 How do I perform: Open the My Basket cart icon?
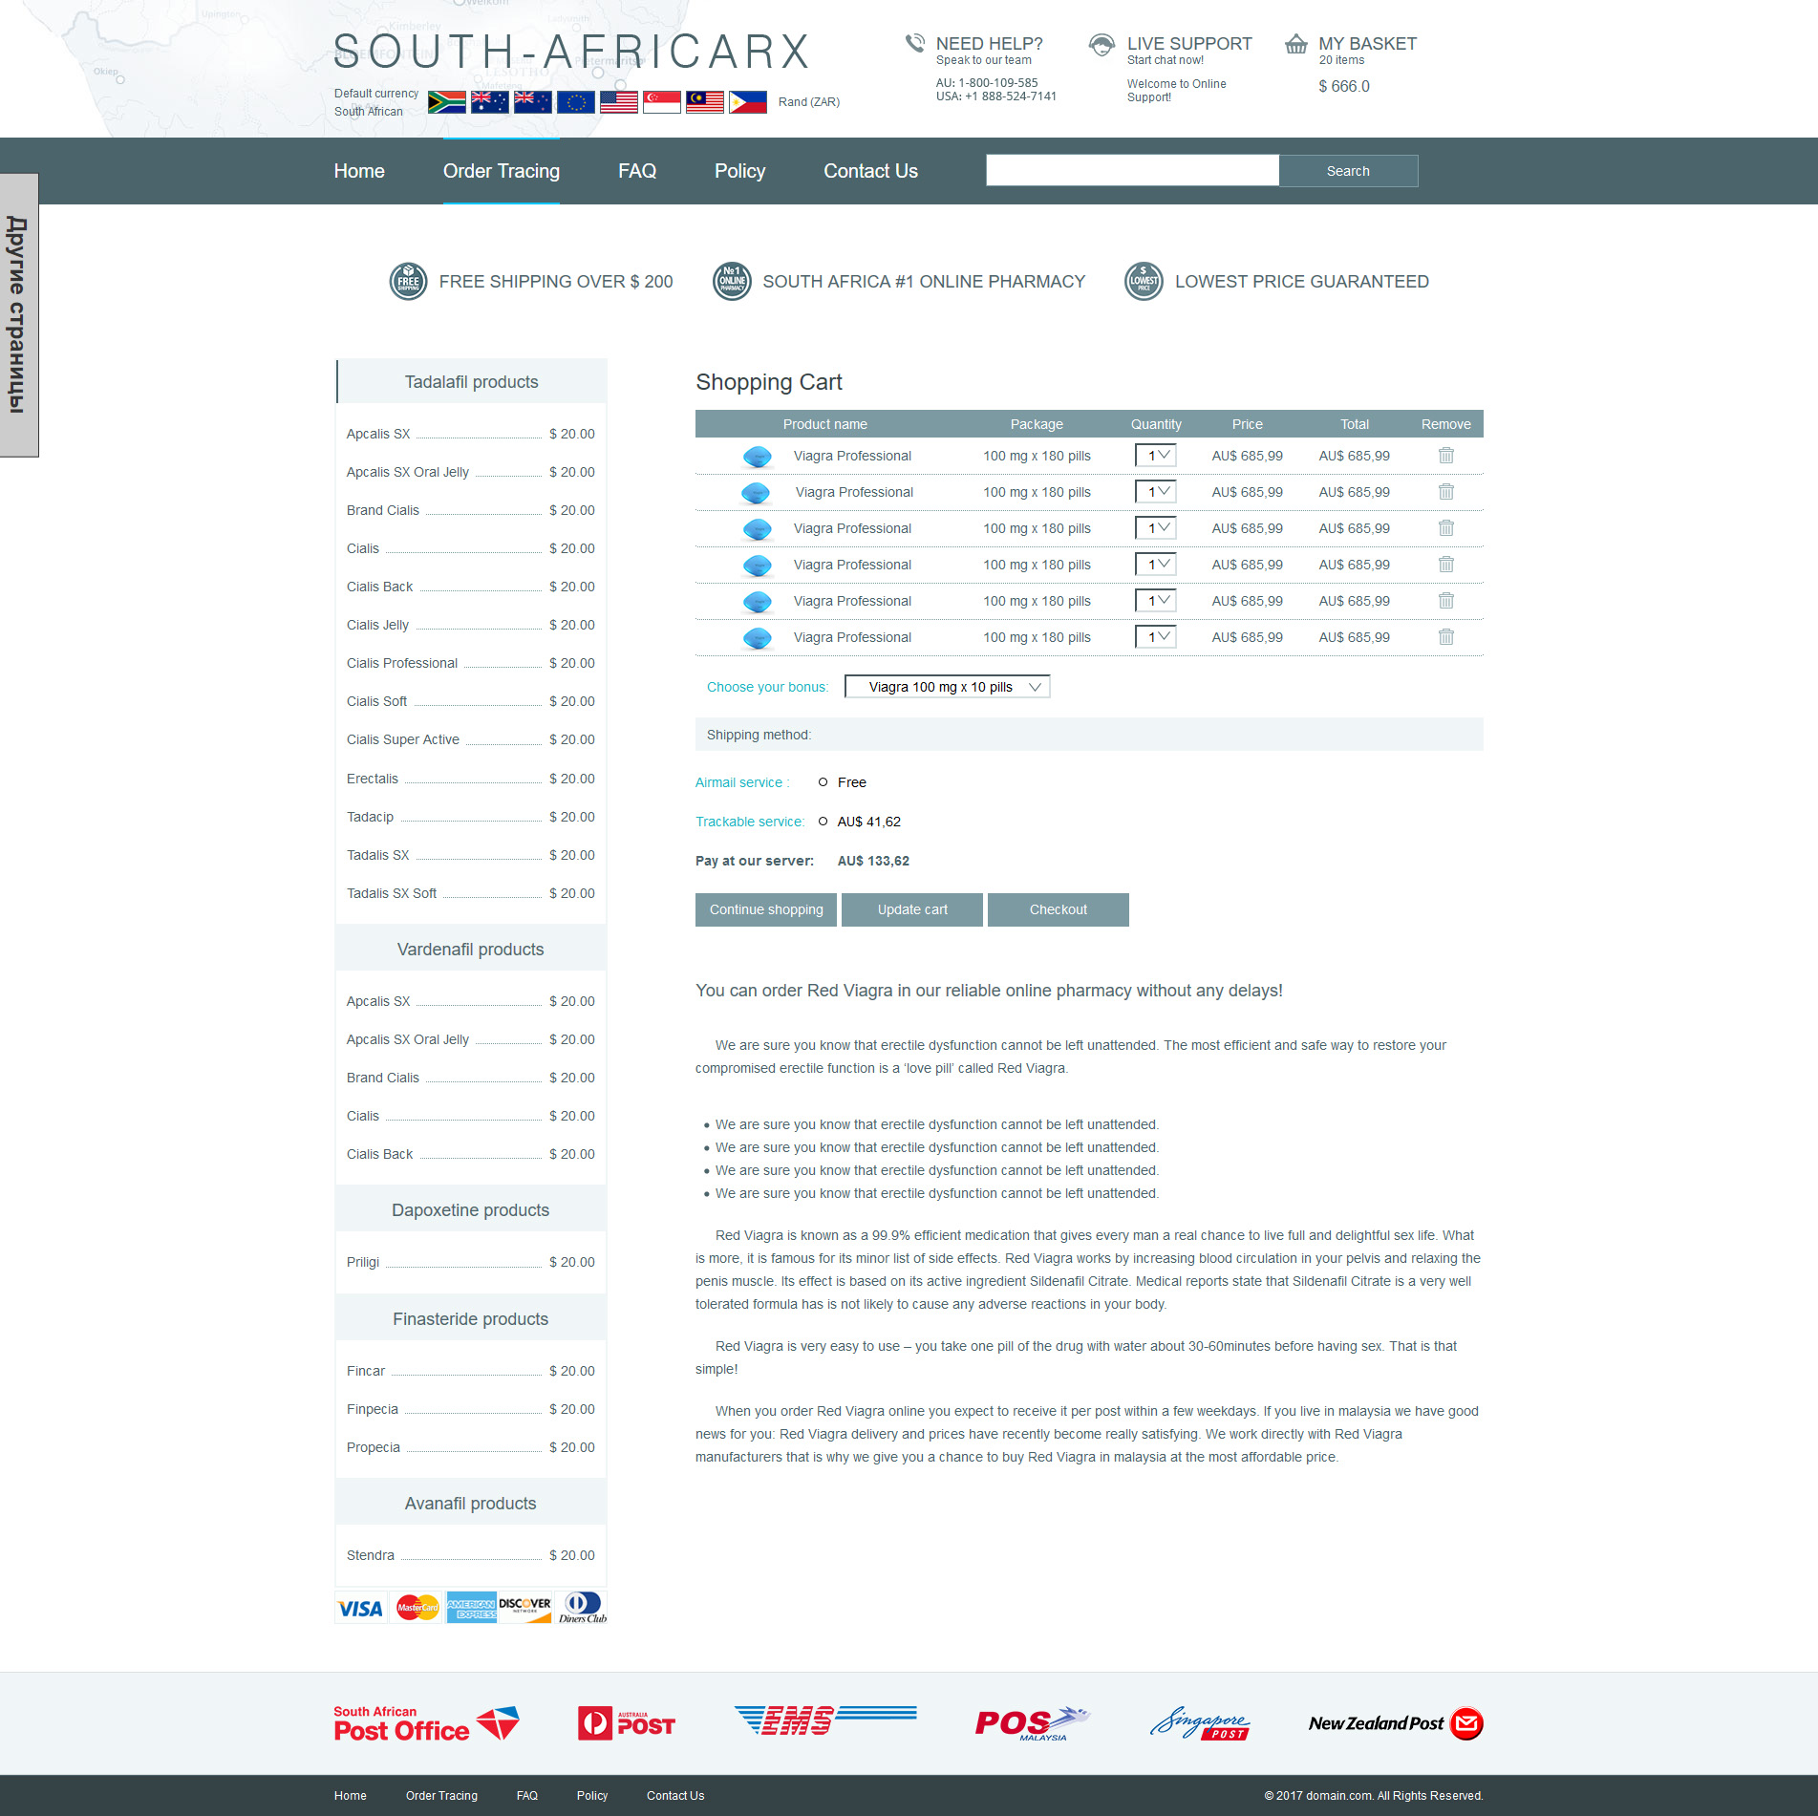coord(1295,44)
